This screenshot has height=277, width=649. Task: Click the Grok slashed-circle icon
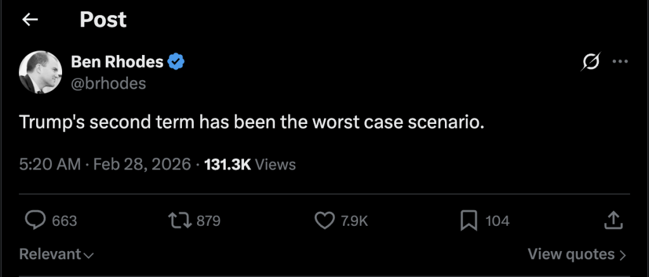point(591,62)
